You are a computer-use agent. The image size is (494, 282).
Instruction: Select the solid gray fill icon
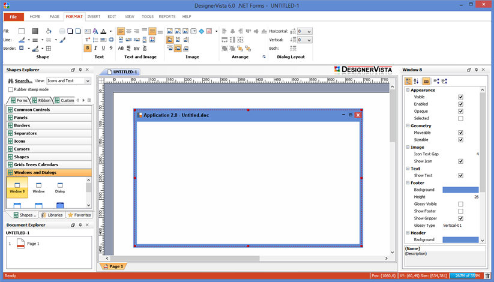[x=35, y=31]
